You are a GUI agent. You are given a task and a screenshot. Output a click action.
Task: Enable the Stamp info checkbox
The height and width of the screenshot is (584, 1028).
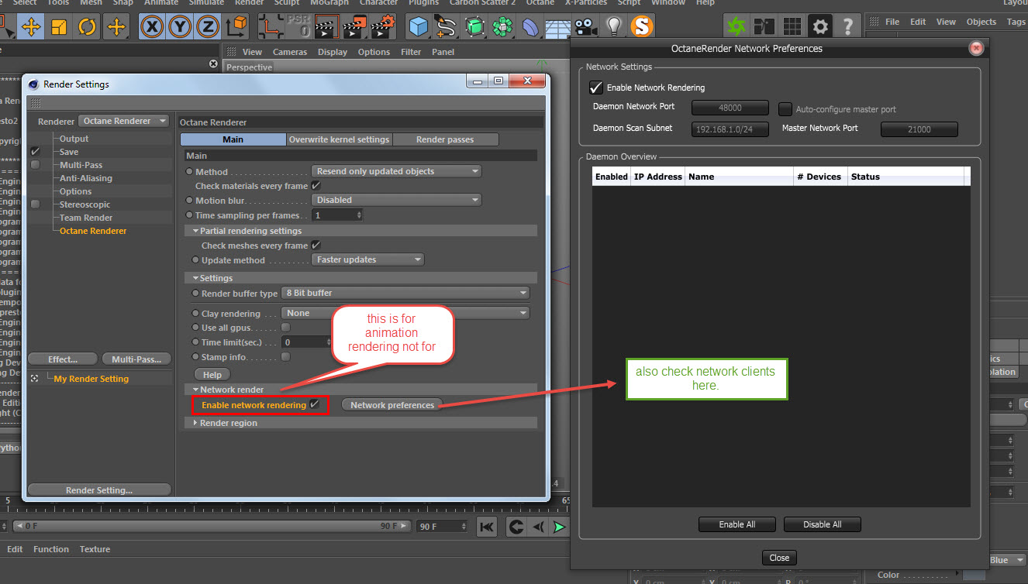[285, 357]
